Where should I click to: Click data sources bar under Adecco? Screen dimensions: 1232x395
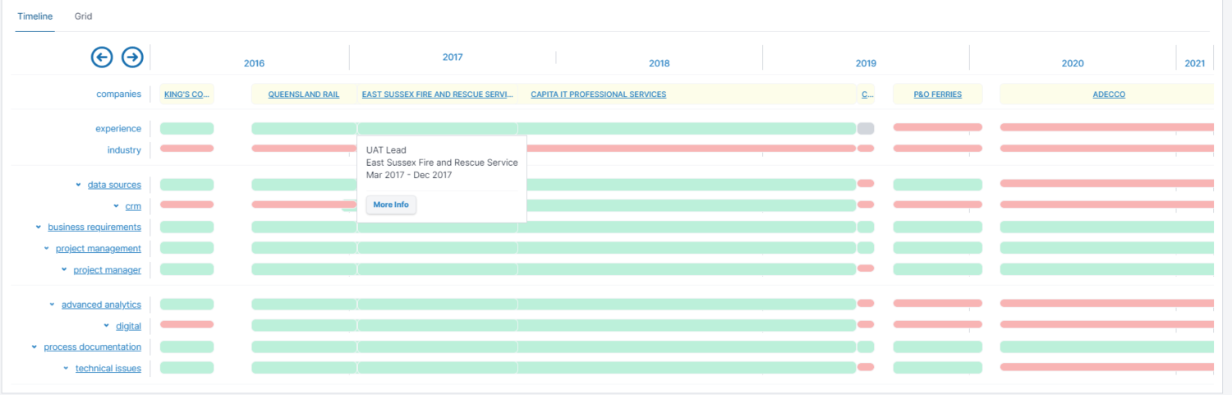tap(1106, 183)
